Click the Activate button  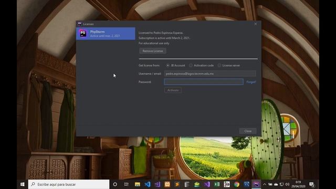pyautogui.click(x=173, y=90)
